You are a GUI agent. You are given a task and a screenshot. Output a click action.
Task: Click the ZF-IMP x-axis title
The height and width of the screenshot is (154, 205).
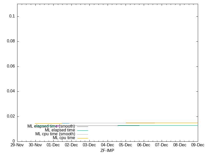107,151
